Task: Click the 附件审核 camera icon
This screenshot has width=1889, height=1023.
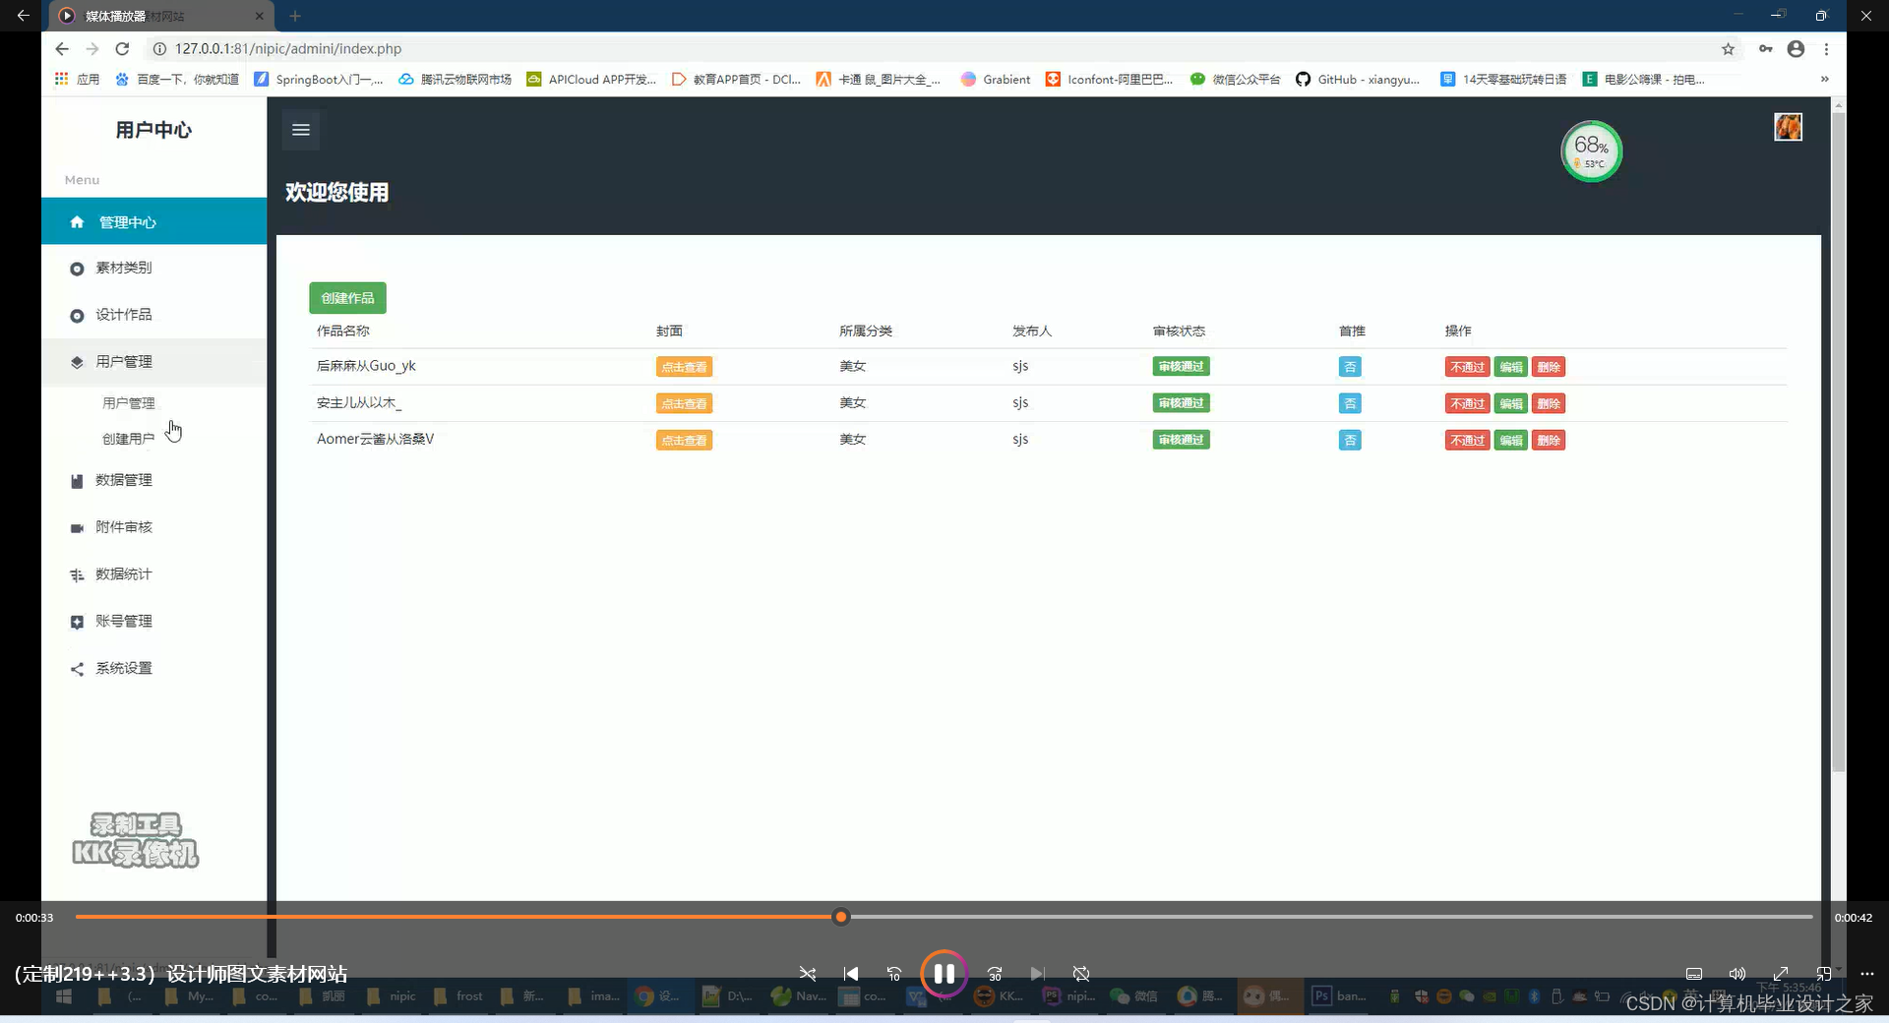Action: pos(77,528)
